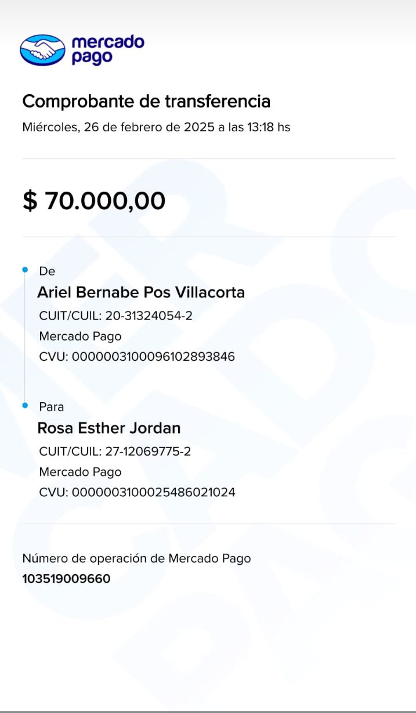Select sender name Ariel Bernabe Pos Villacorta
Screen dimensions: 416x713
141,292
